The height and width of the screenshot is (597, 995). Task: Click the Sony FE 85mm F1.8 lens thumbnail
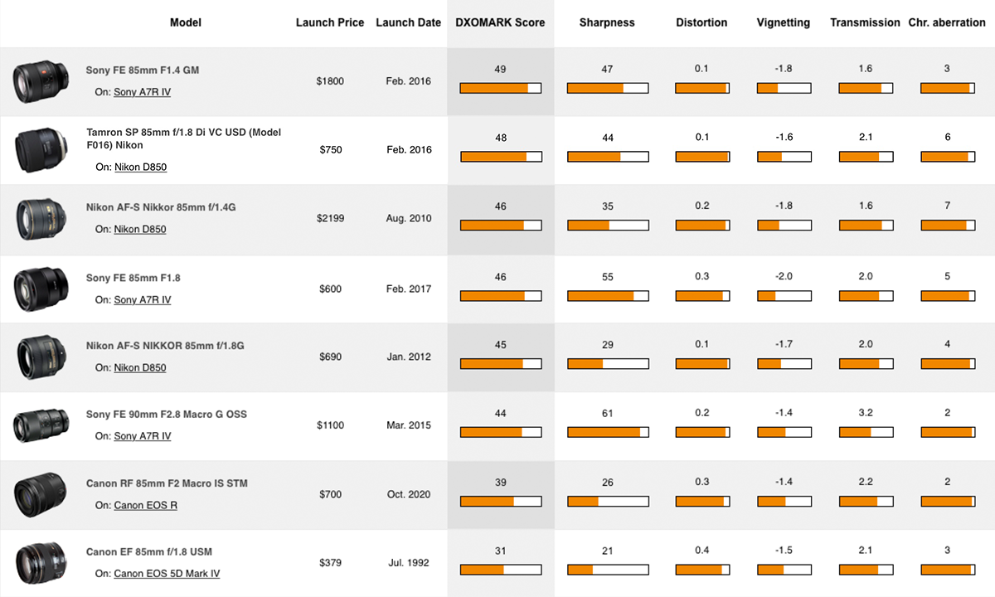(35, 289)
